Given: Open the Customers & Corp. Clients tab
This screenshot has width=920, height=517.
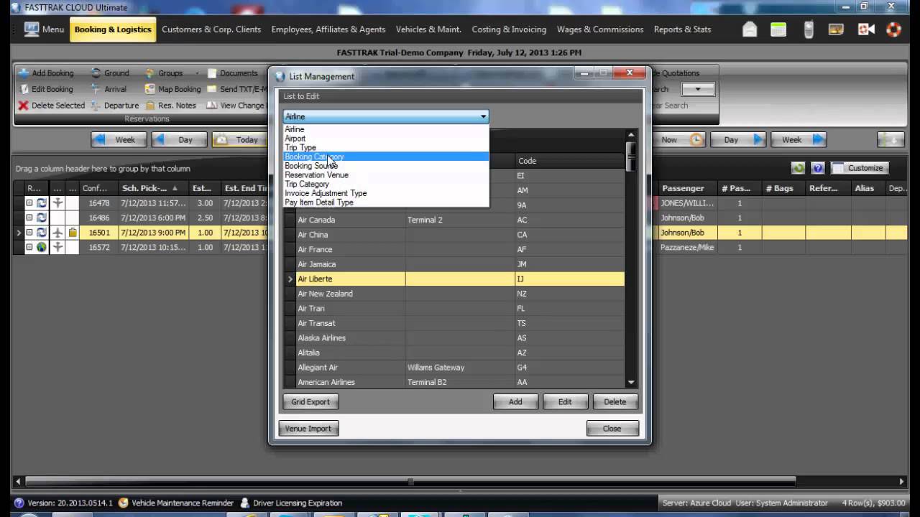Looking at the screenshot, I should pyautogui.click(x=211, y=29).
